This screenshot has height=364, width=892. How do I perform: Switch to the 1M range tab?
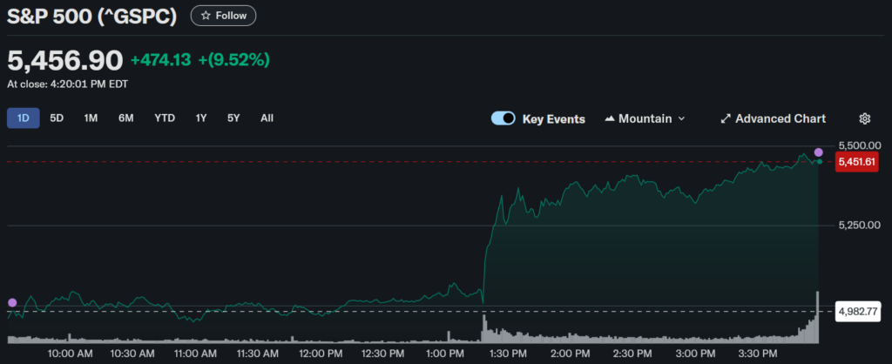pyautogui.click(x=91, y=118)
